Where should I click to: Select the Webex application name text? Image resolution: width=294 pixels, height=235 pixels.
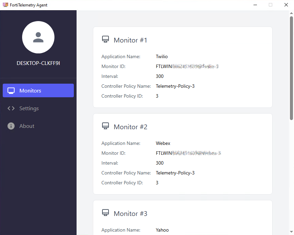click(x=163, y=143)
